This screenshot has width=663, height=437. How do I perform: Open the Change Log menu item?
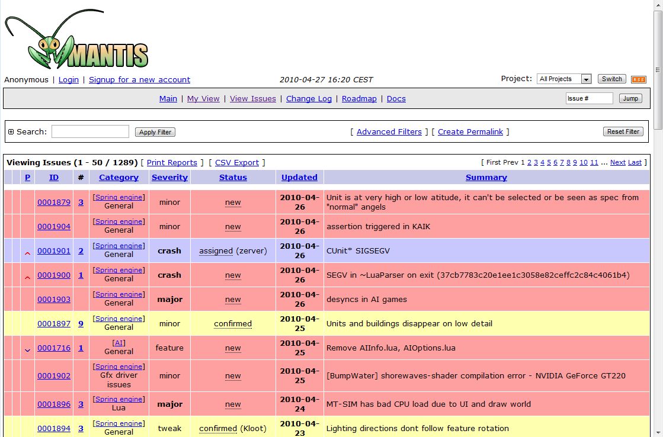tap(309, 99)
